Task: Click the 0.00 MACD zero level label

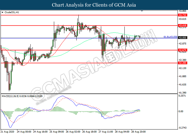Action: pos(181,111)
